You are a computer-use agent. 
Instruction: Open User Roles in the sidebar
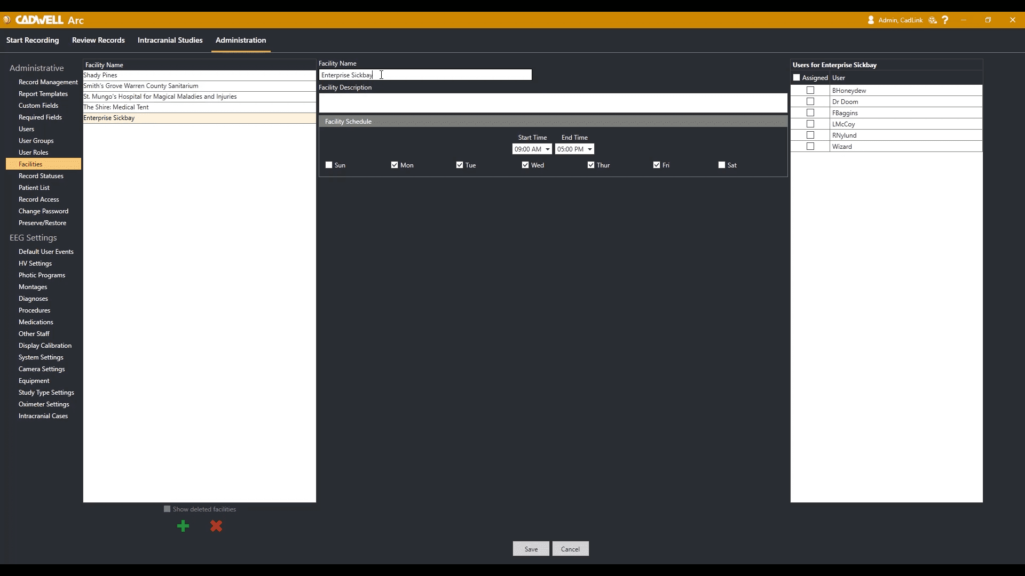pyautogui.click(x=33, y=153)
